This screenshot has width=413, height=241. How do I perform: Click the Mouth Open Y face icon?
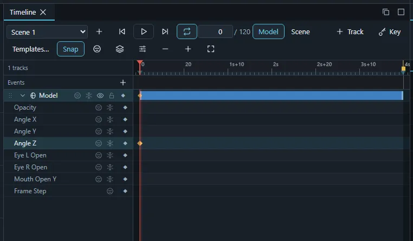click(99, 179)
